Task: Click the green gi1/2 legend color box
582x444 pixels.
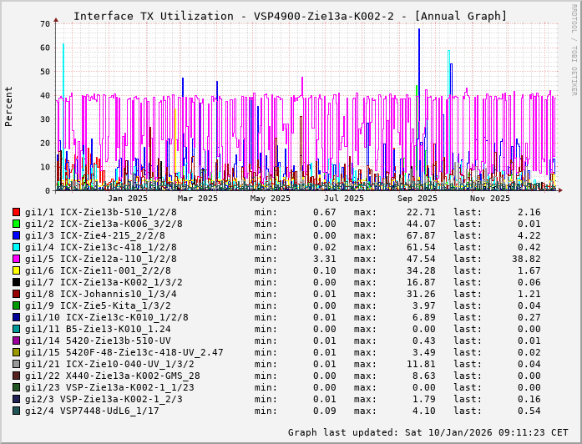Action: pos(17,224)
